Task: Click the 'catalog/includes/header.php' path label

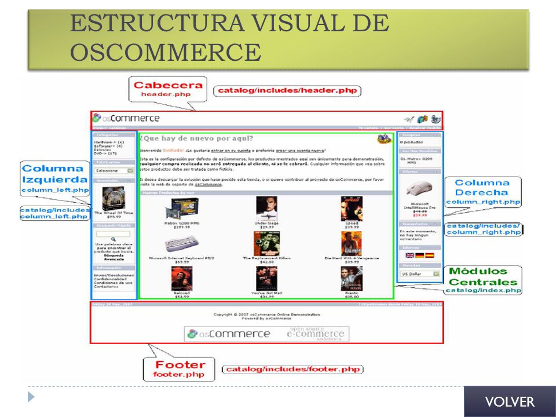Action: (287, 90)
